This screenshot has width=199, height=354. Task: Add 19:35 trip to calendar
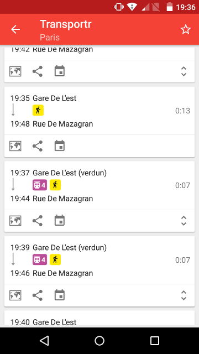tap(60, 145)
